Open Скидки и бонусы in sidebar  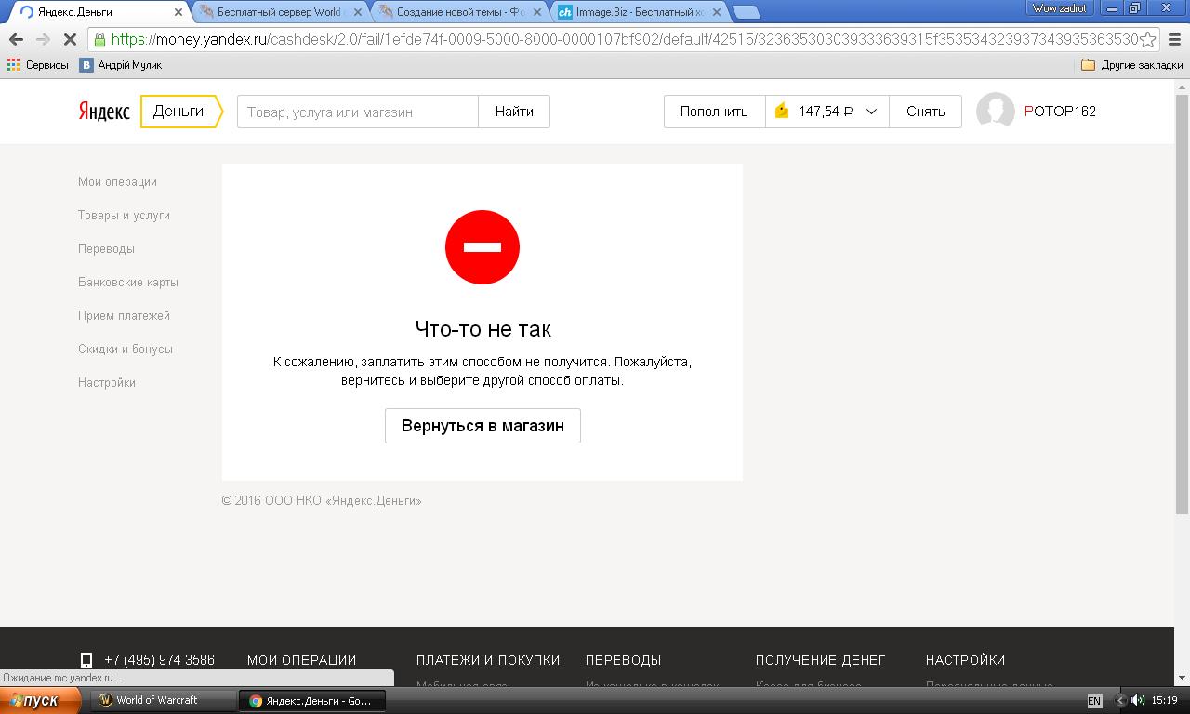tap(126, 350)
